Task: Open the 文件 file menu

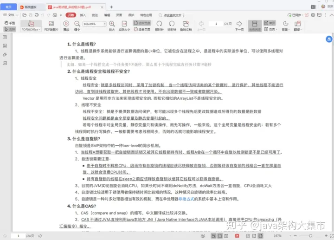Action: [9, 15]
